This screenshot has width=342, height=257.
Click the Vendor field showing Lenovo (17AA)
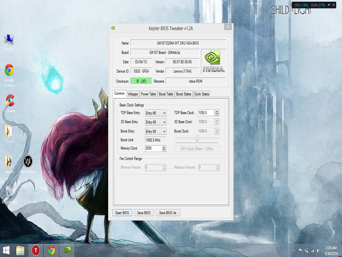click(183, 71)
